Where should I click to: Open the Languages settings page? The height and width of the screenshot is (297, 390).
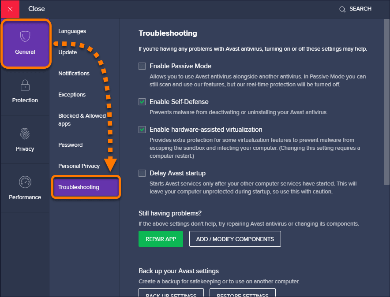71,31
